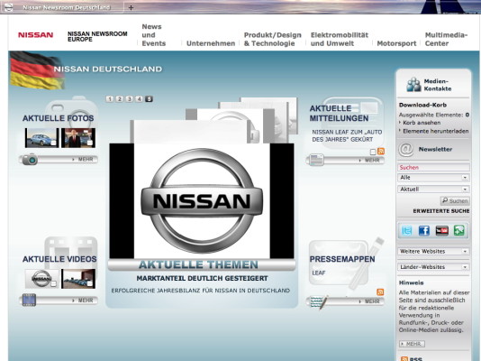The height and width of the screenshot is (361, 481).
Task: Click the newspaper icon on Mitteilungen bar
Action: tap(316, 160)
